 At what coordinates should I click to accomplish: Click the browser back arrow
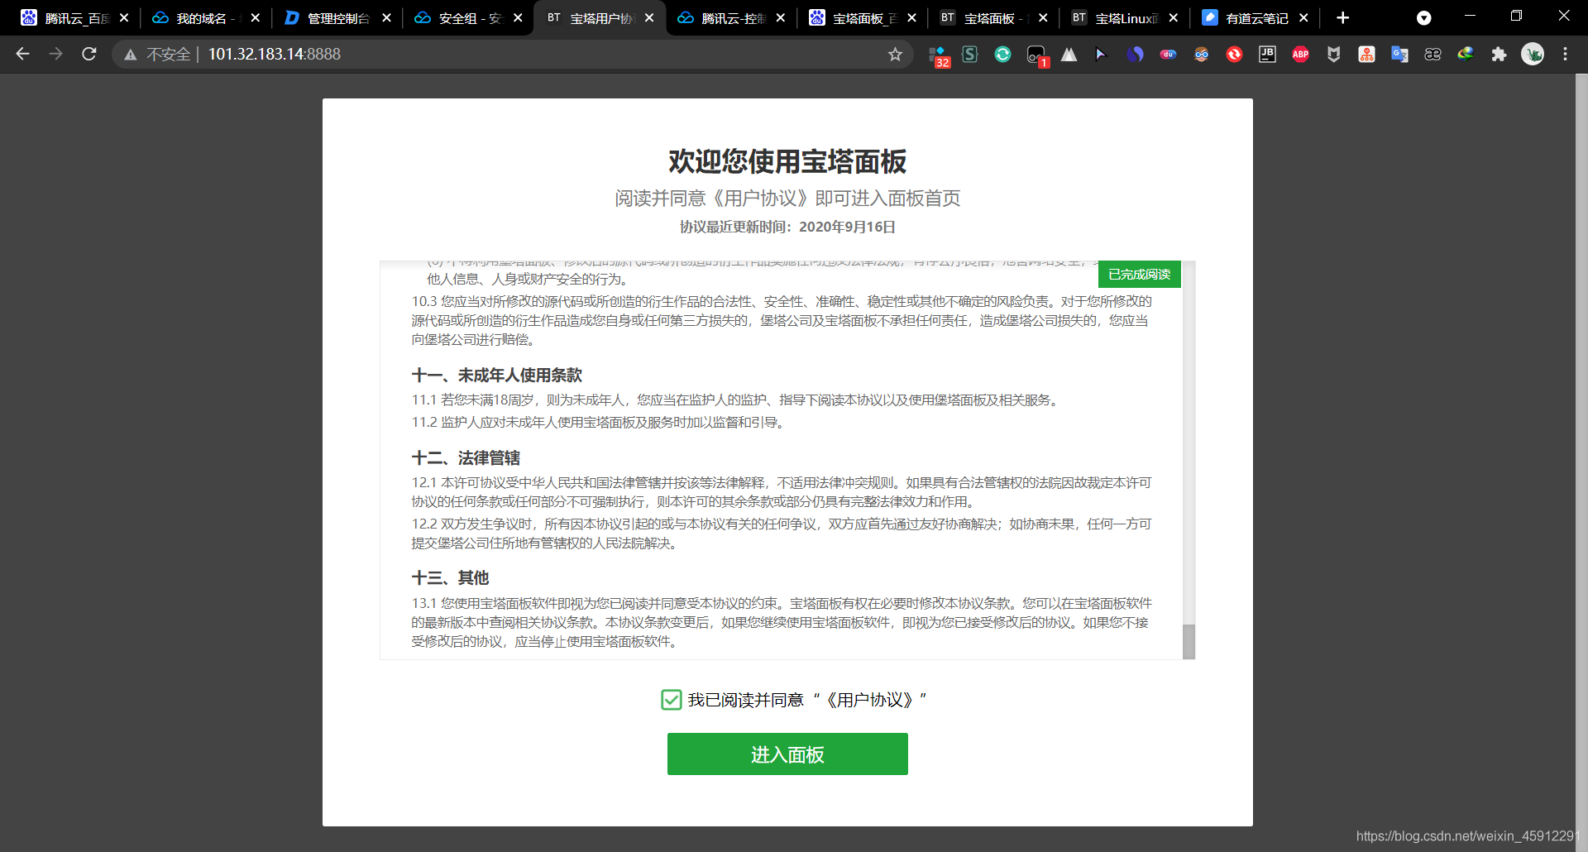click(22, 54)
